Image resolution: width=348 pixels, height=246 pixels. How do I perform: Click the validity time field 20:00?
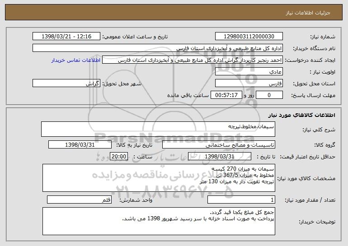[x=119, y=157]
